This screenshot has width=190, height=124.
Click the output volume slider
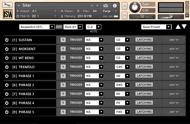171,17
